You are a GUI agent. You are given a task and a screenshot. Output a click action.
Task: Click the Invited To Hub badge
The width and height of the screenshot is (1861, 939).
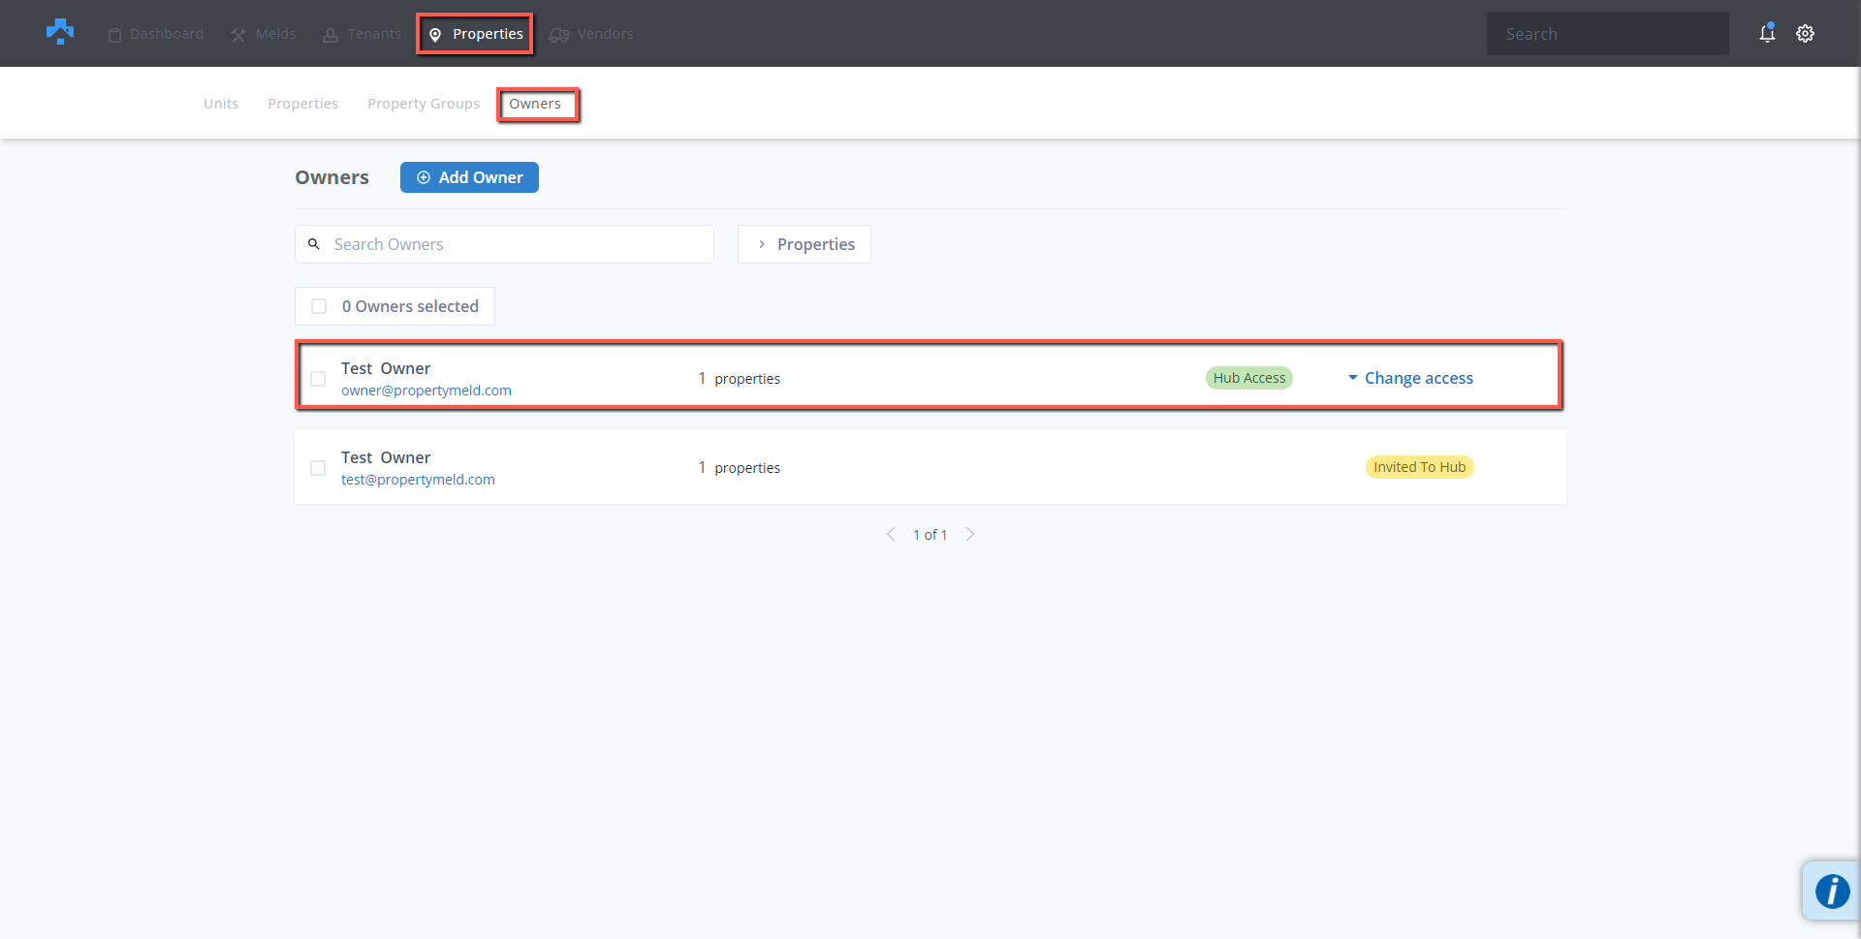coord(1420,467)
